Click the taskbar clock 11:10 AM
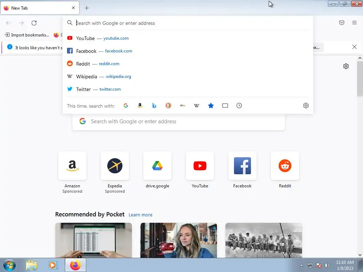The image size is (363, 272). coord(345,265)
